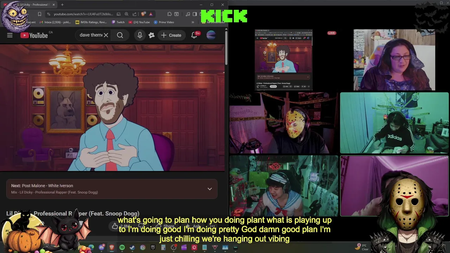Open Spotify from taskbar
Image resolution: width=450 pixels, height=253 pixels.
pos(122,247)
